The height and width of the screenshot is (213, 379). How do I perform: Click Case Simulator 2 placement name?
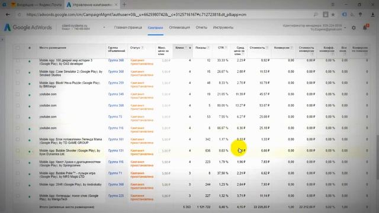tap(71, 73)
